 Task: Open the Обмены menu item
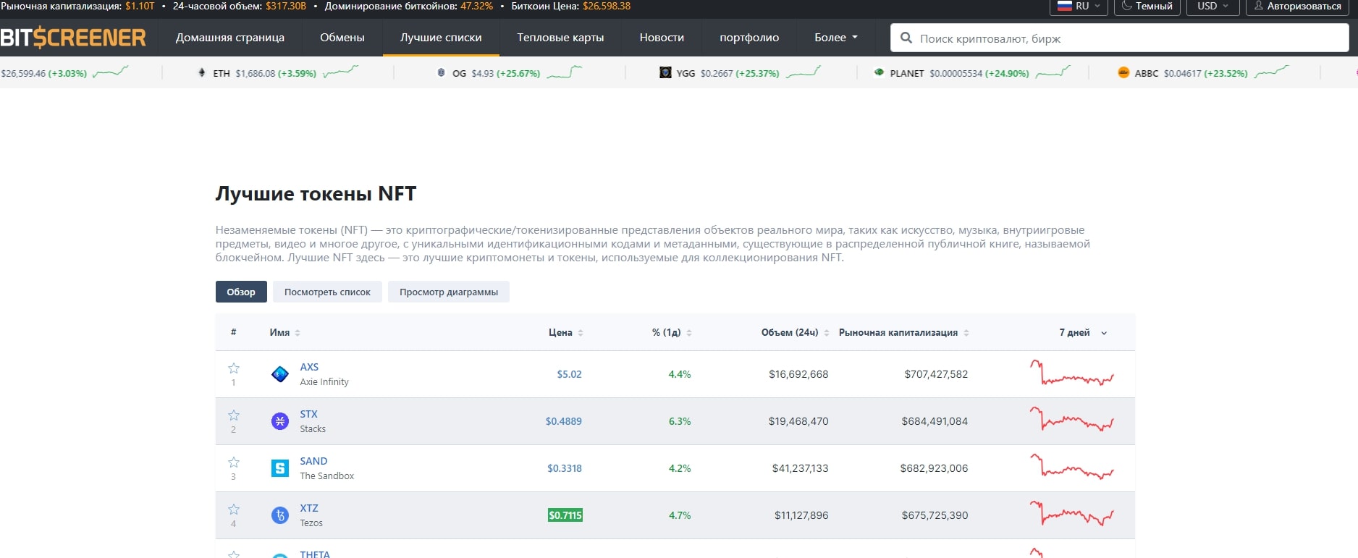(x=342, y=38)
